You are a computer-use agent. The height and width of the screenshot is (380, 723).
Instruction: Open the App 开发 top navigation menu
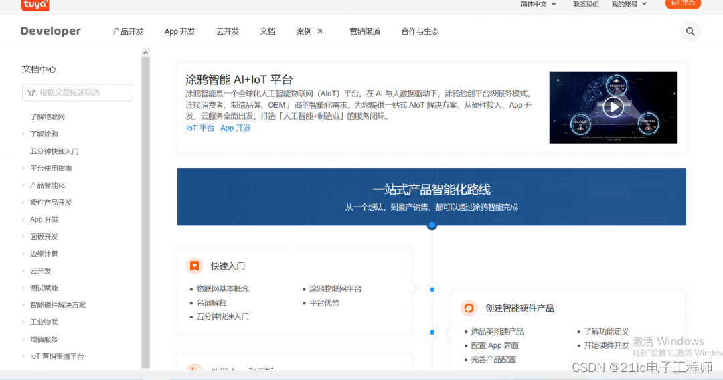point(180,32)
